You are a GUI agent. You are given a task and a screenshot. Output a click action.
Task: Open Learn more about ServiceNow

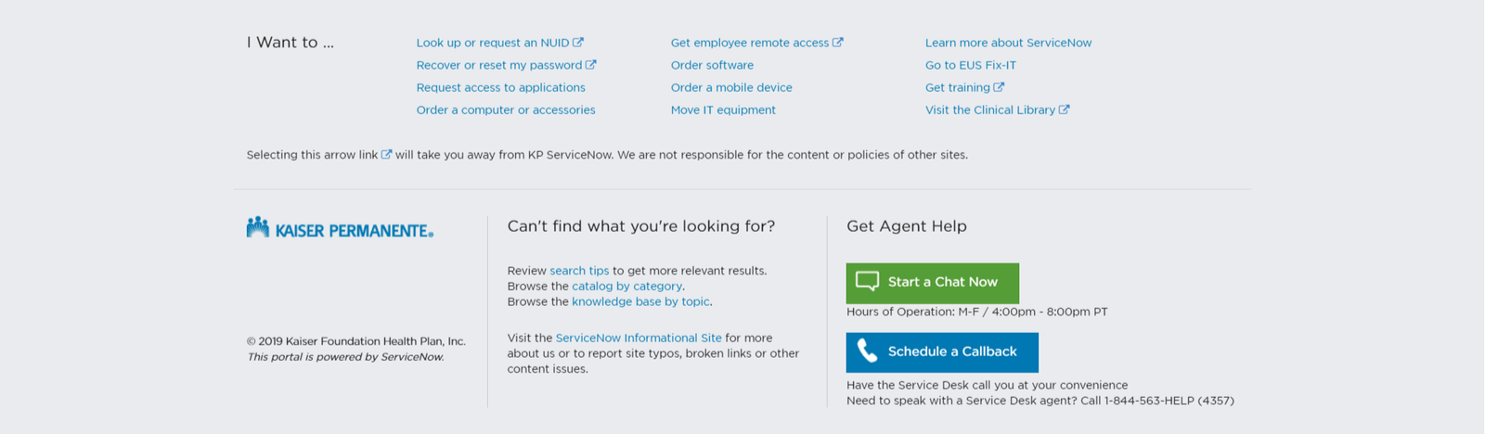1008,43
